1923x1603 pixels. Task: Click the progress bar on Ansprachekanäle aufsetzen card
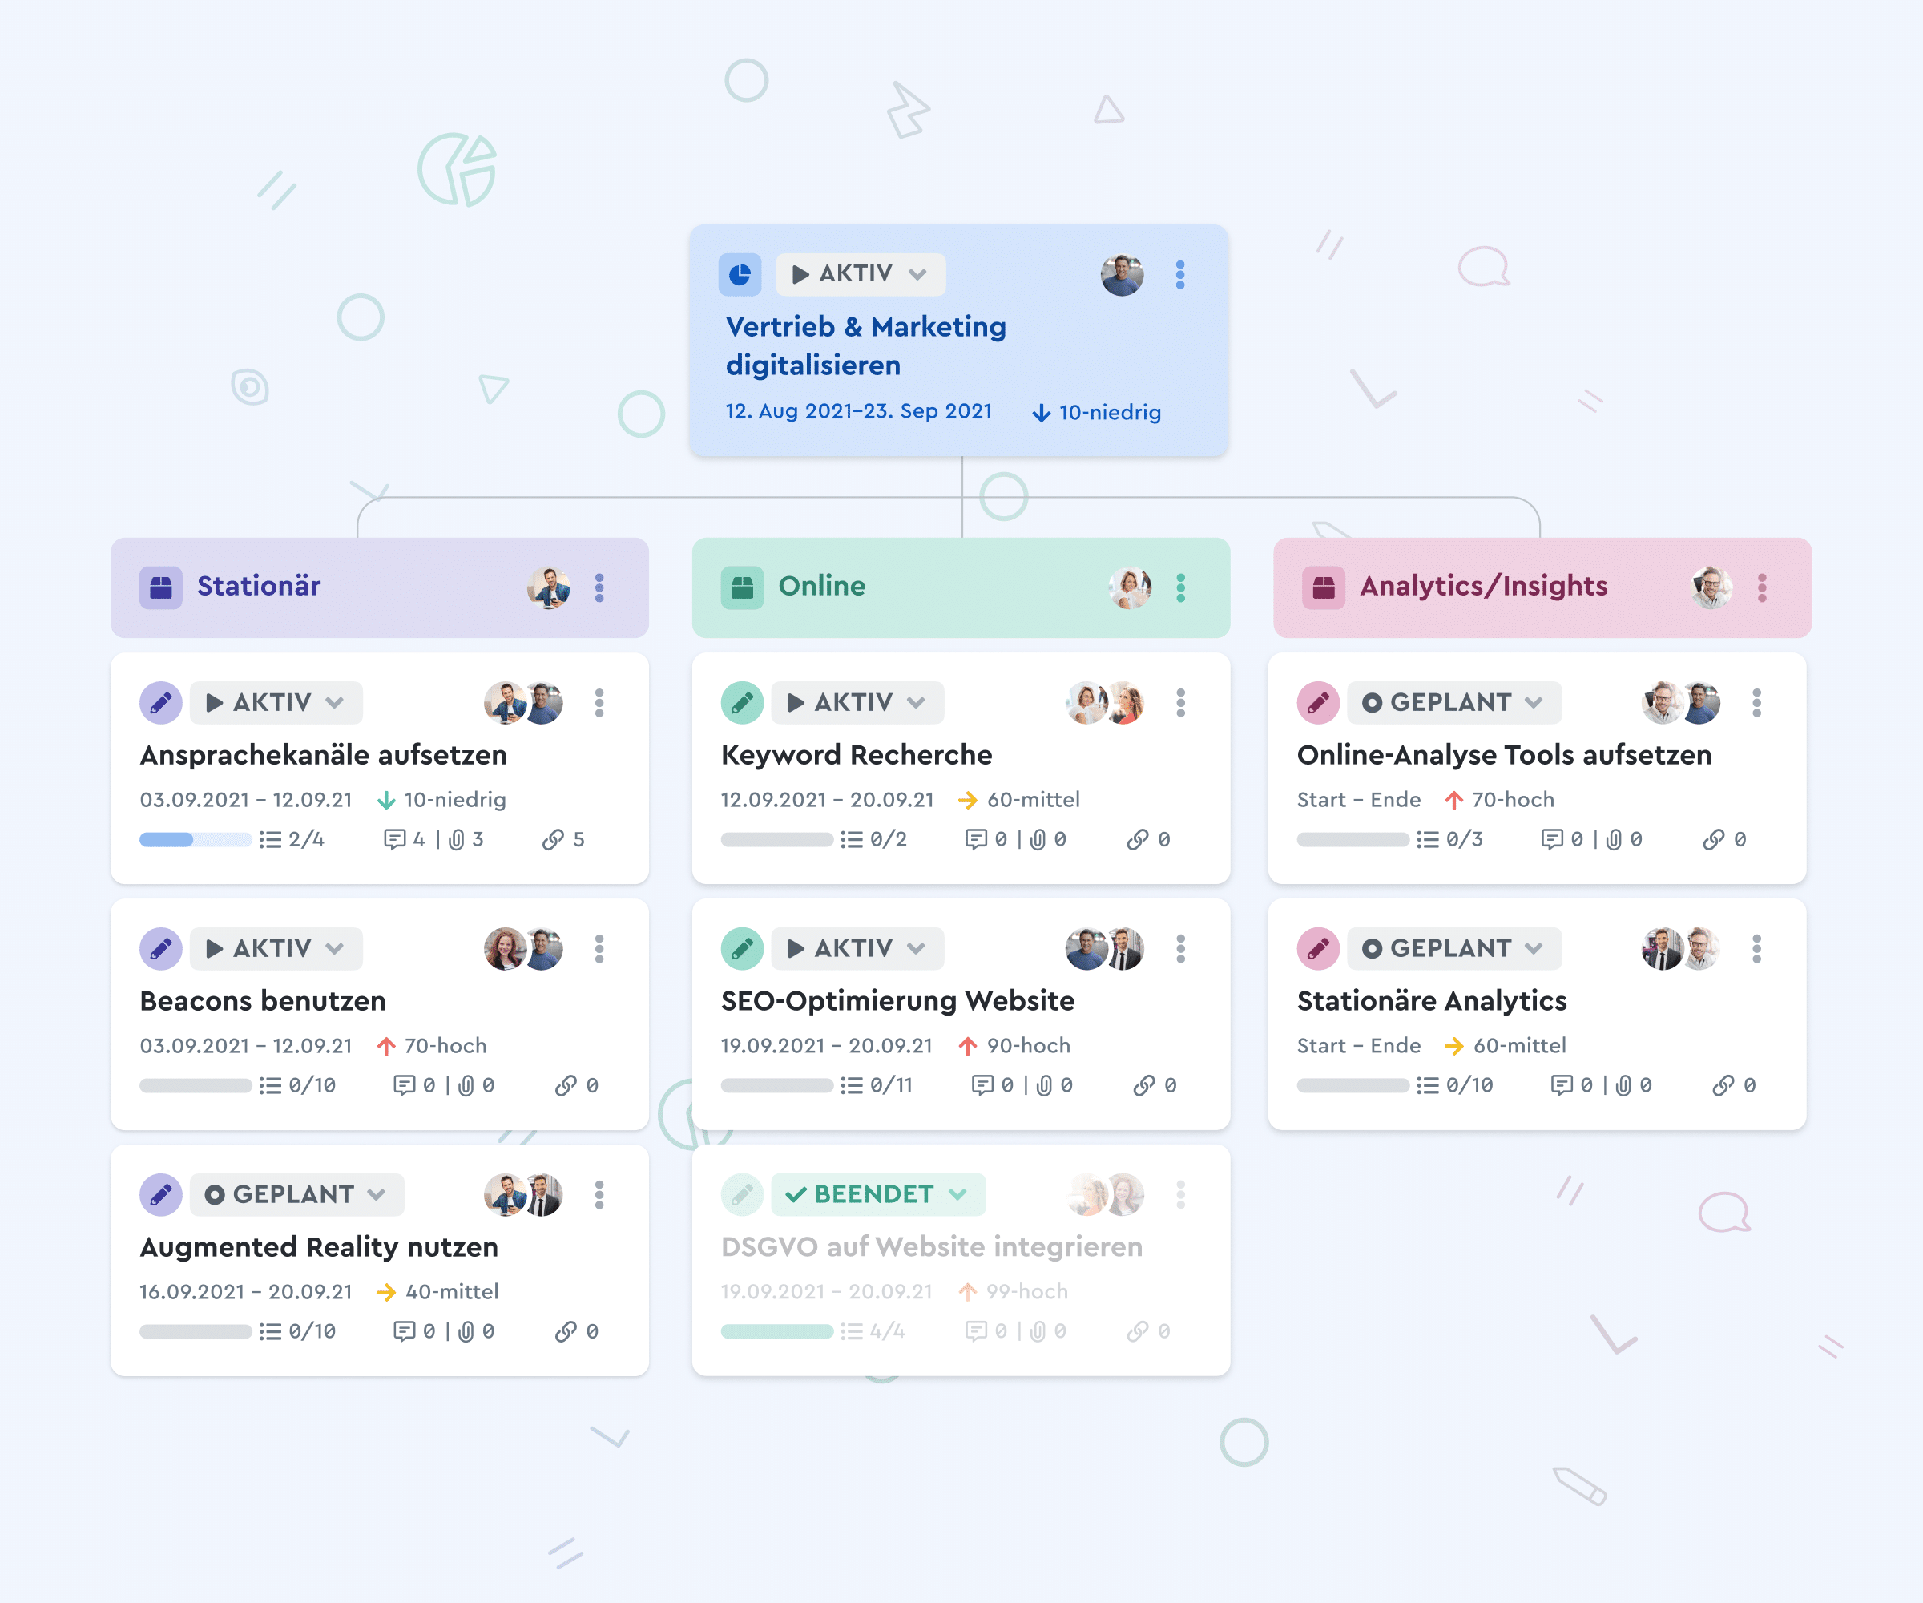pos(195,840)
